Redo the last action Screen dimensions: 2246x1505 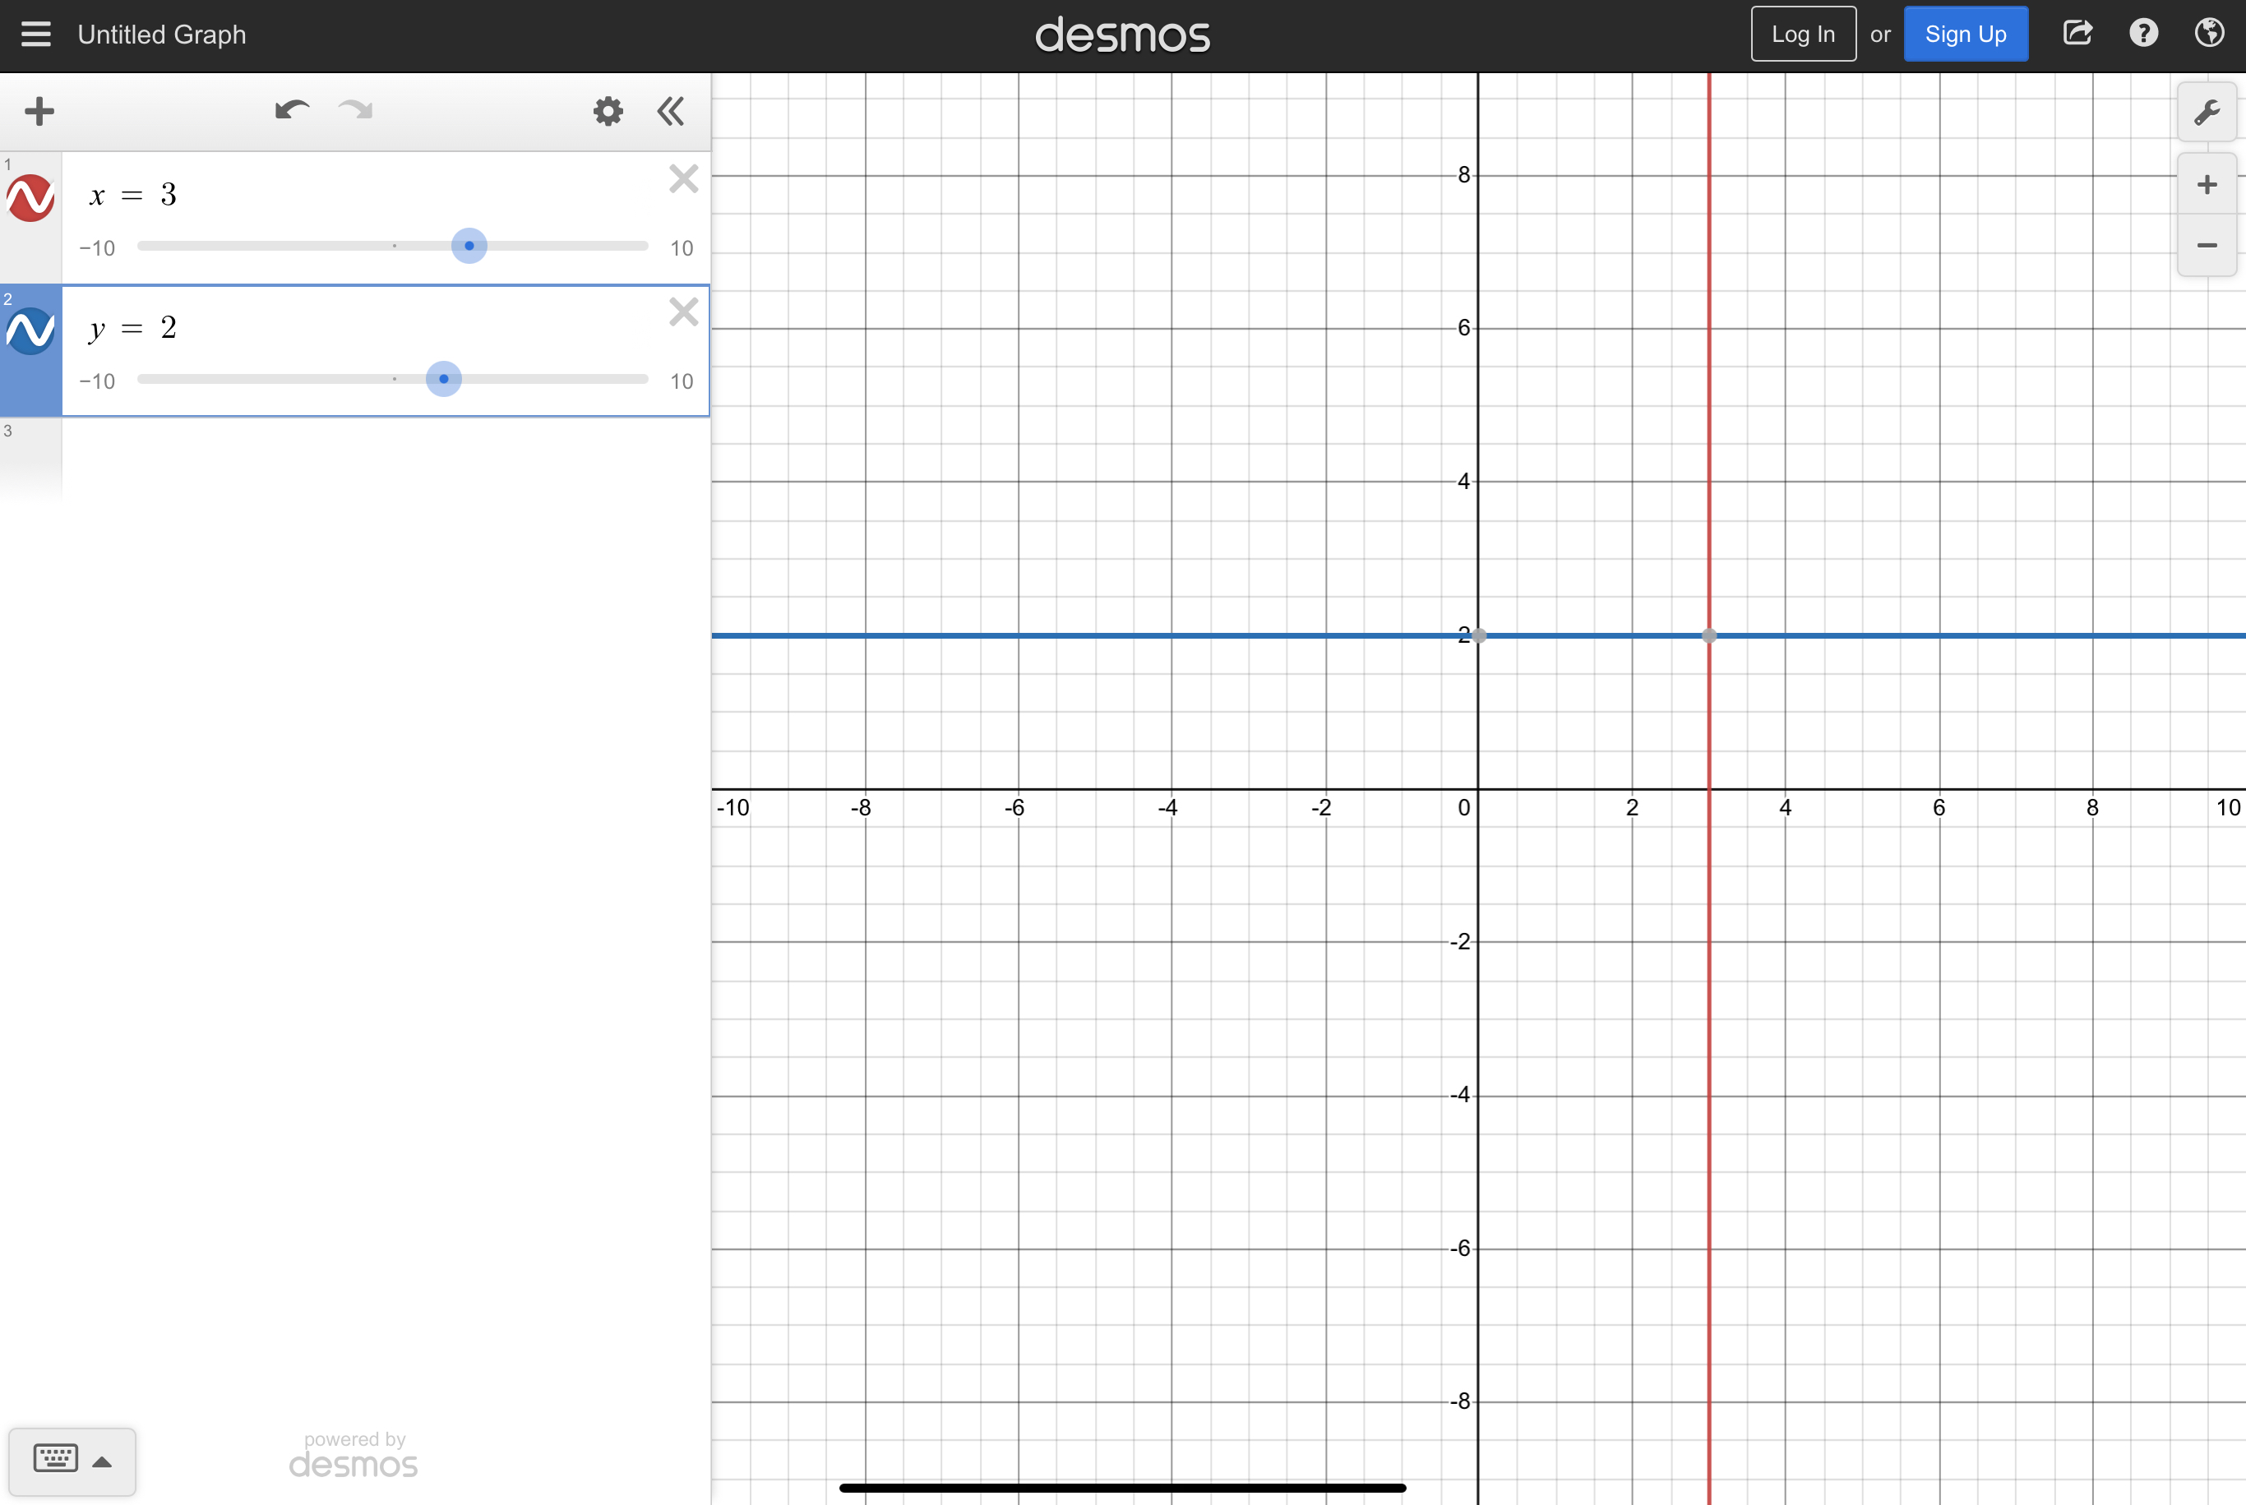[356, 110]
